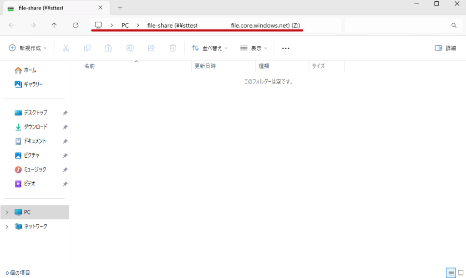This screenshot has height=278, width=466.
Task: Click the Delete trash can icon
Action: tap(172, 48)
